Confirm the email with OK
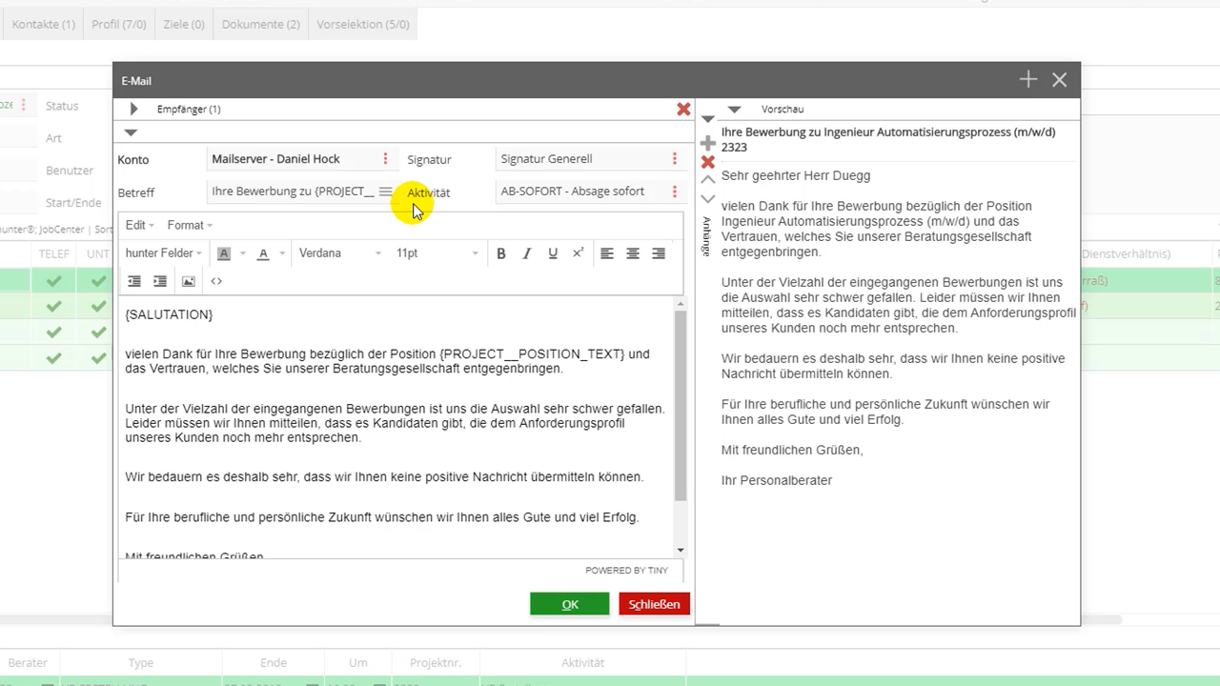Screen dimensions: 1220x686 coord(570,604)
